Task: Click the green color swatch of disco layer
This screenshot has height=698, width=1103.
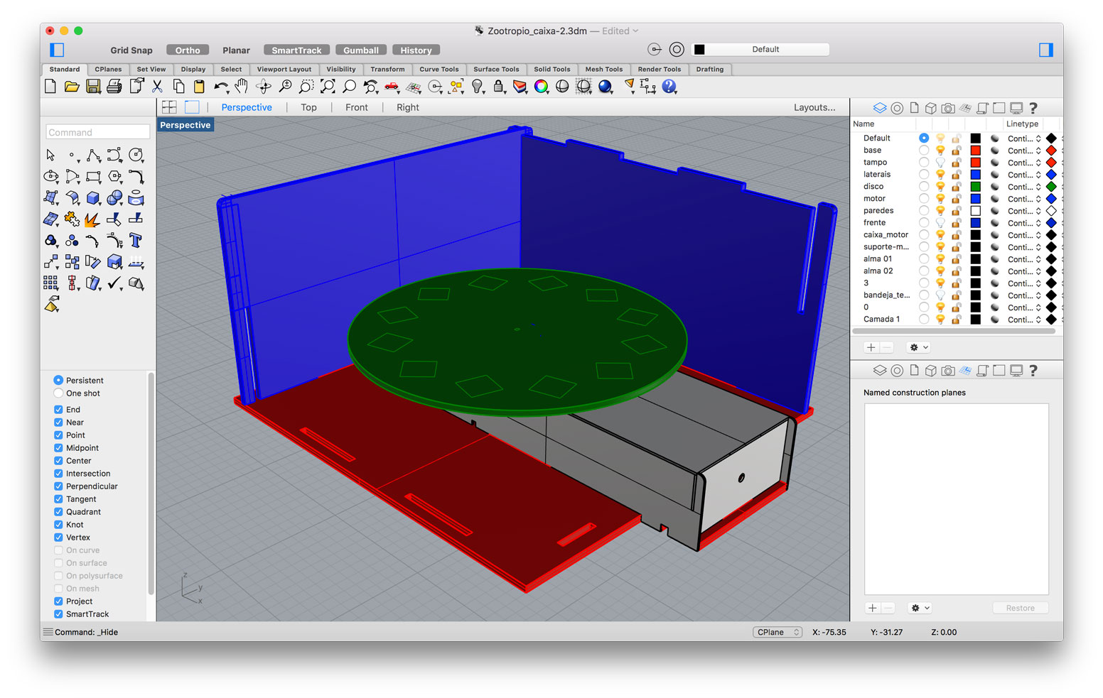Action: coord(976,187)
